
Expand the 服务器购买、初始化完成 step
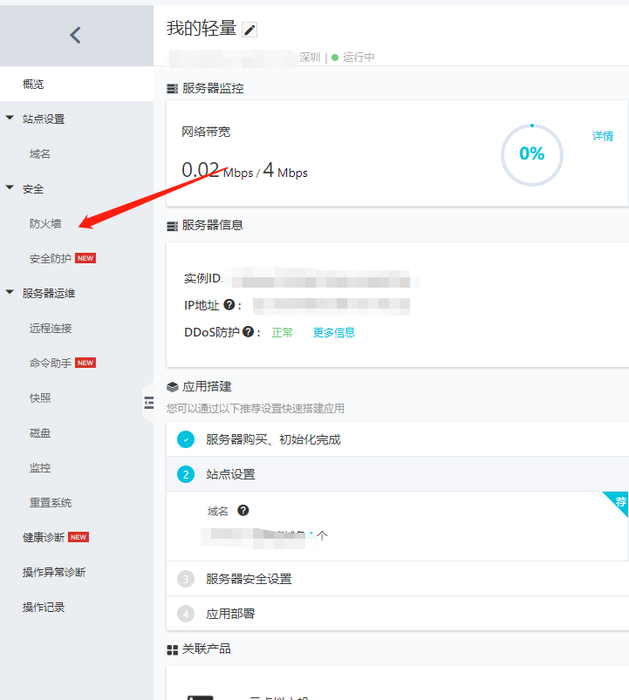pos(398,439)
